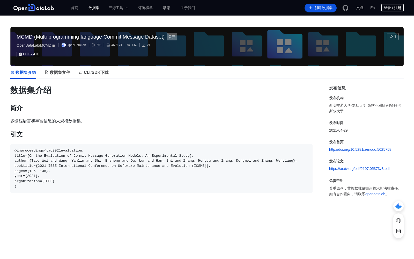
Task: Click the BibTeX citation code block
Action: 161,168
